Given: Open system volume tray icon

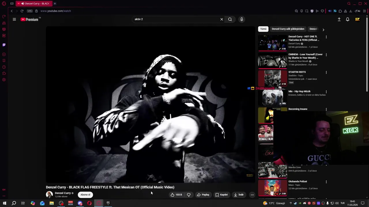Looking at the screenshot, I should 337,203.
